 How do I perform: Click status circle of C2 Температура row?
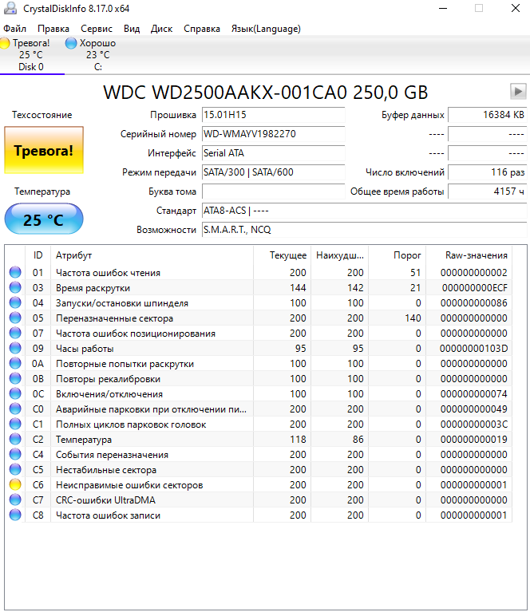point(15,439)
